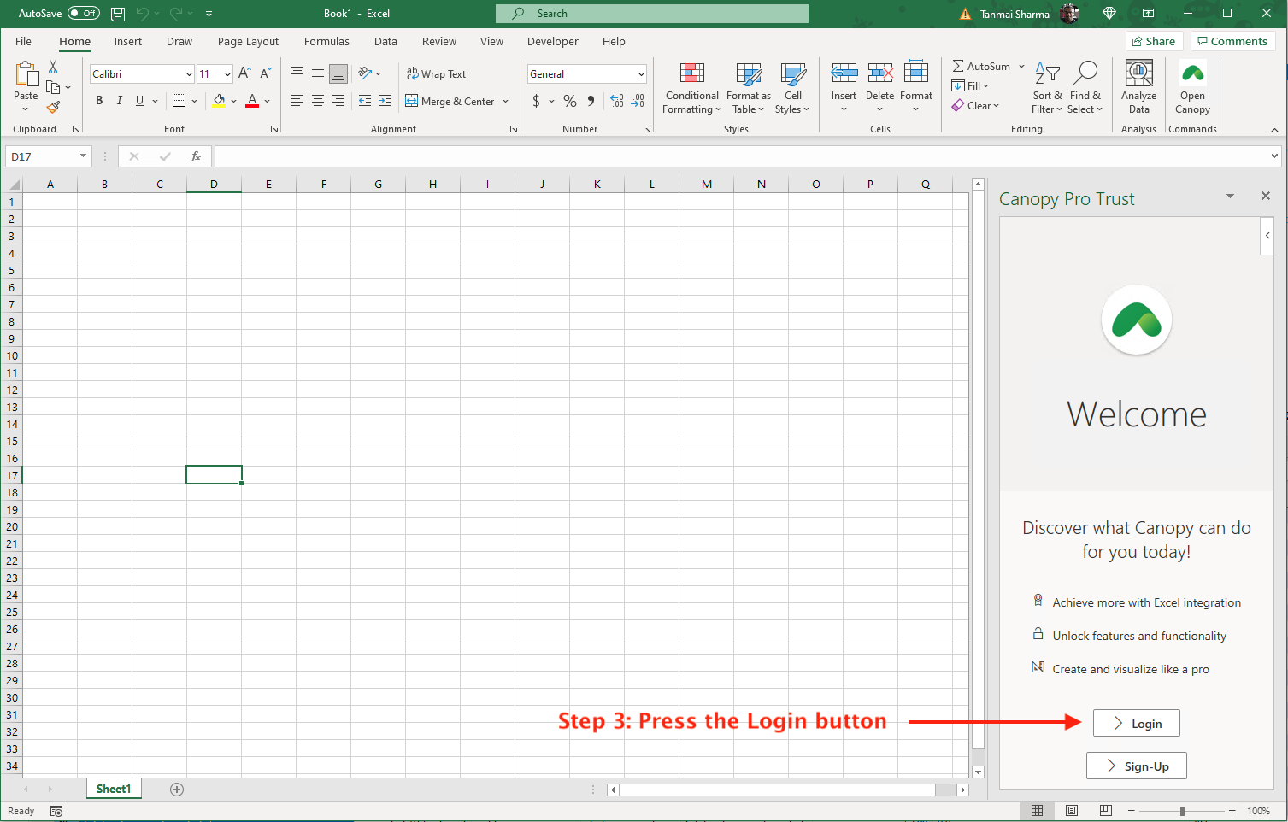Click the Login button in Canopy pane
Viewport: 1288px width, 822px height.
[x=1137, y=724]
